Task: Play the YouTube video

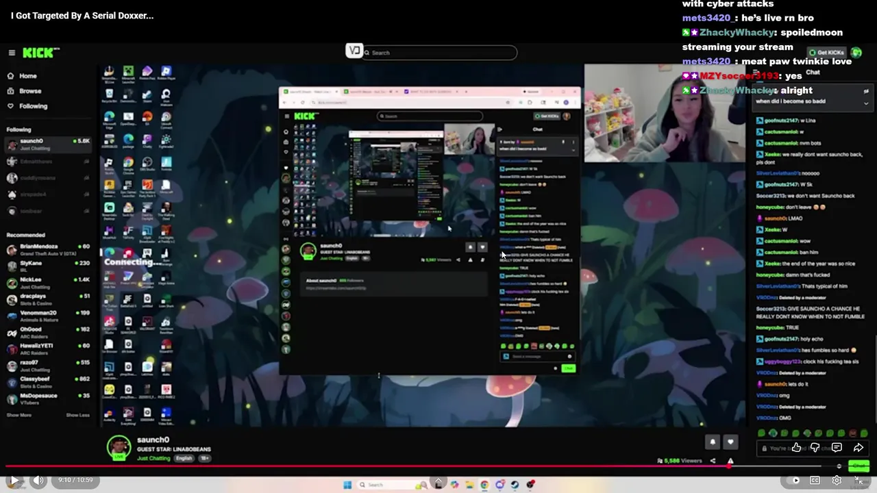Action: [x=14, y=480]
